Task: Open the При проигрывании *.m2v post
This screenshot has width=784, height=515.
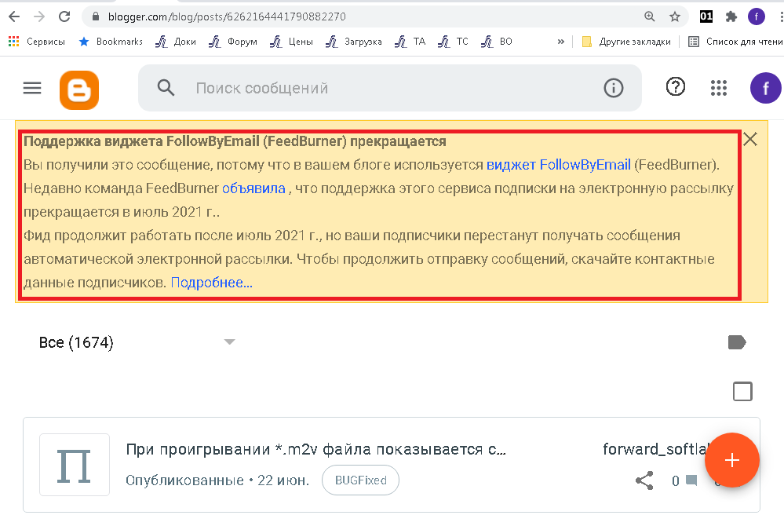Action: 316,450
